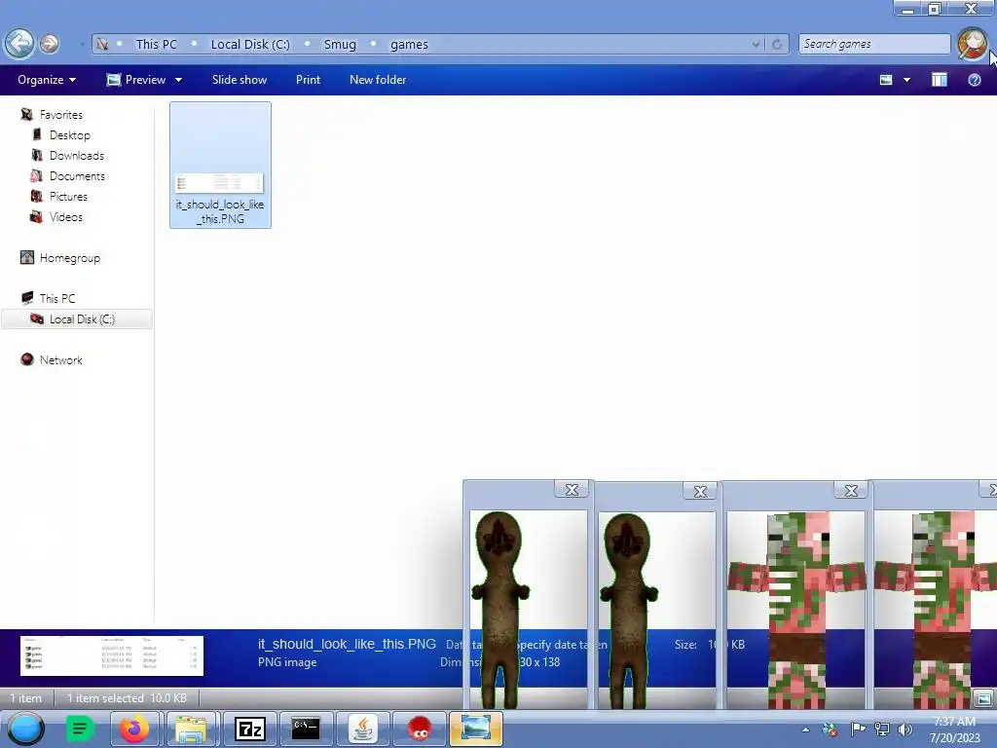Image resolution: width=997 pixels, height=748 pixels.
Task: Expand the address bar history dropdown
Action: pyautogui.click(x=756, y=44)
